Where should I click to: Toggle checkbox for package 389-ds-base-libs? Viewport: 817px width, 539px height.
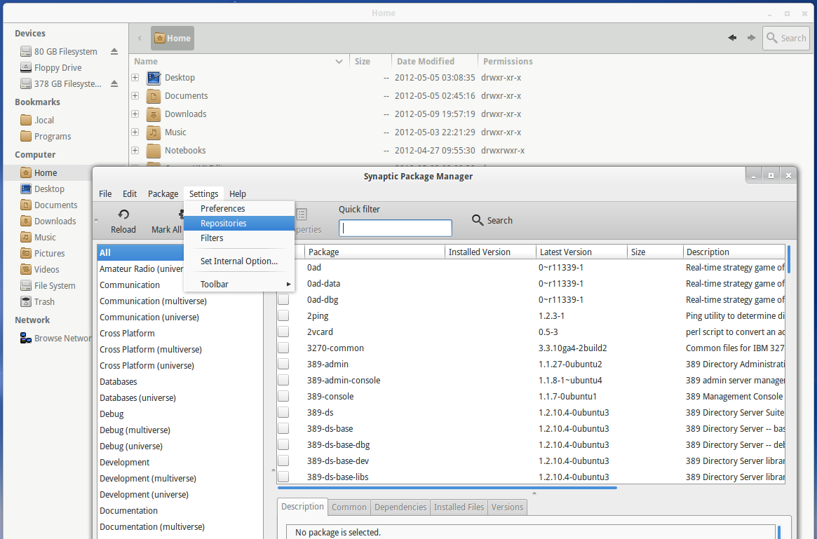(x=283, y=477)
